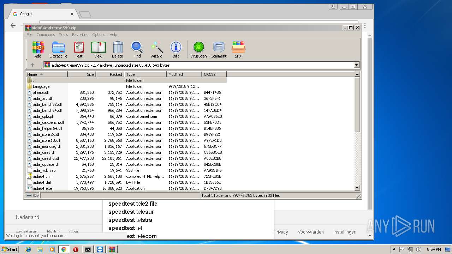Viewport: 452px width, 254px height.
Task: Click the Action Center flag tray icon
Action: click(402, 249)
